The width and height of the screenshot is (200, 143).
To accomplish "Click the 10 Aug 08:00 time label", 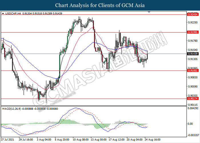I will pos(81,140).
